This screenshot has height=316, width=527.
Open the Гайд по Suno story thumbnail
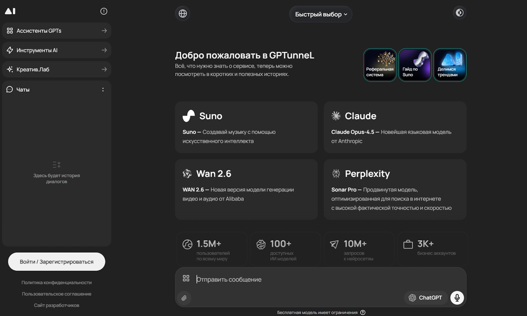coord(415,65)
